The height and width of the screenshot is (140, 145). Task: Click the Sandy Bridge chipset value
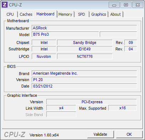coord(85,42)
